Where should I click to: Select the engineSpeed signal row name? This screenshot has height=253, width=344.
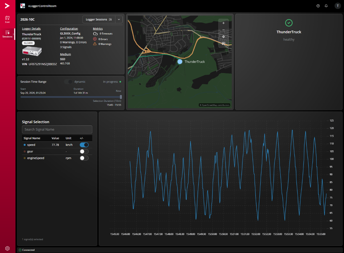pos(36,158)
